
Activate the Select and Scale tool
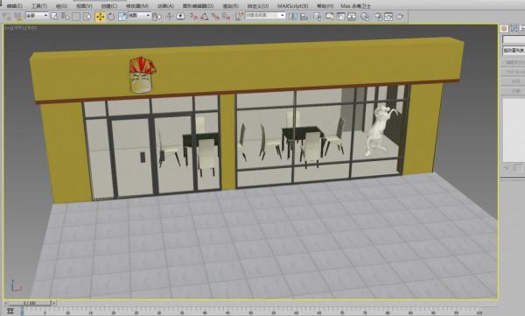click(x=122, y=17)
